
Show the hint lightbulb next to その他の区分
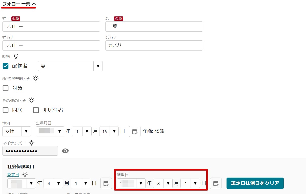pos(31,101)
